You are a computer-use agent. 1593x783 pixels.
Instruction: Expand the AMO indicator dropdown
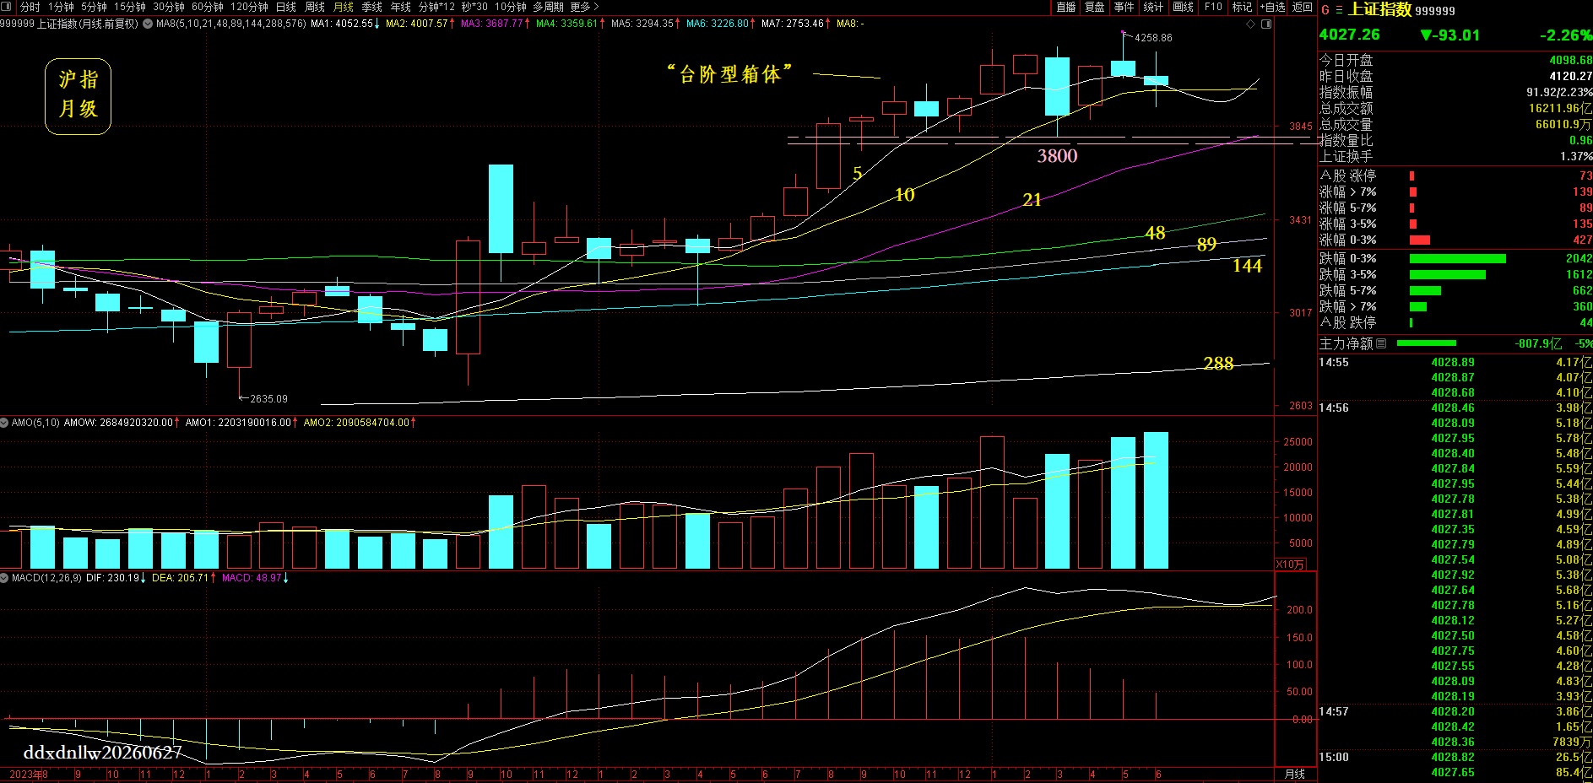5,422
